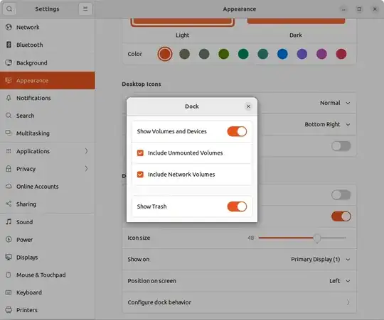Click the Sharing icon in sidebar

[9, 204]
